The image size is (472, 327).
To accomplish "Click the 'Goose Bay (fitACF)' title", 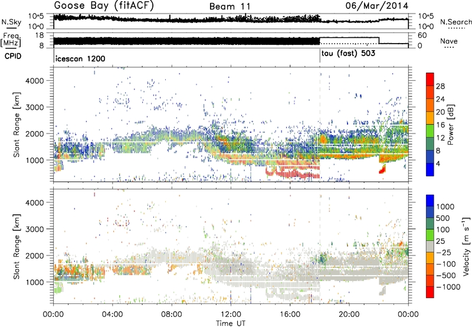I will coord(104,5).
